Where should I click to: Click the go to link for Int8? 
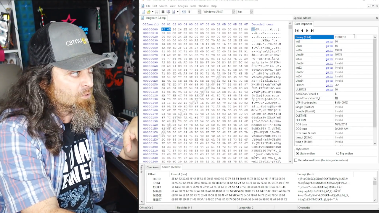[x=329, y=41]
